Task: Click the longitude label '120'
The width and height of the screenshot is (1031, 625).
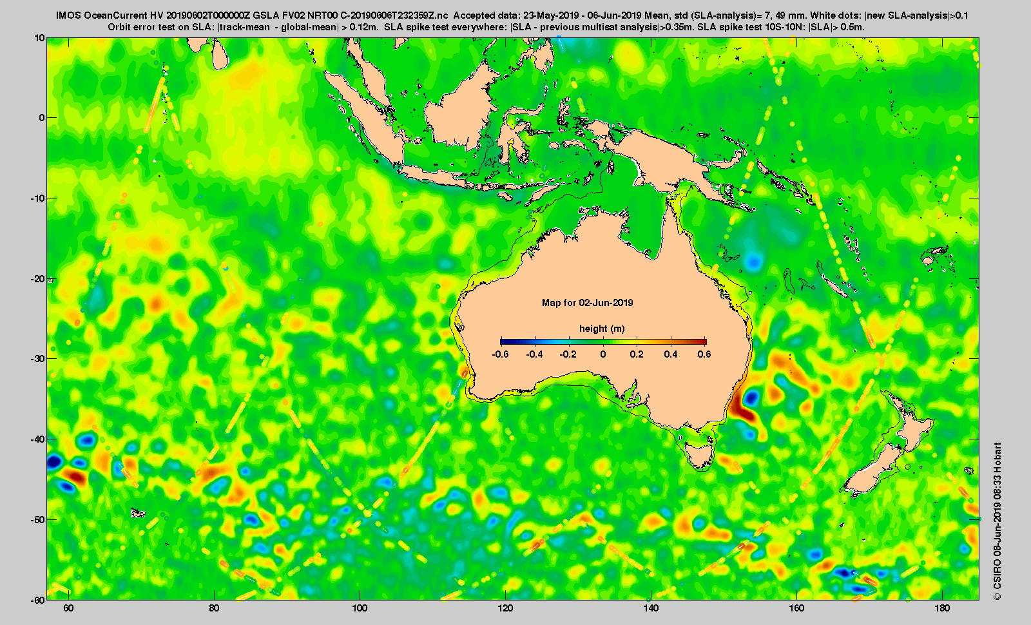Action: (505, 608)
